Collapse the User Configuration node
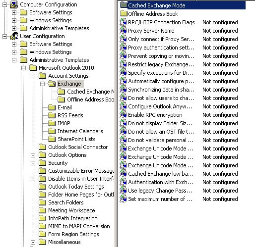This screenshot has height=247, width=255. coord(4,36)
